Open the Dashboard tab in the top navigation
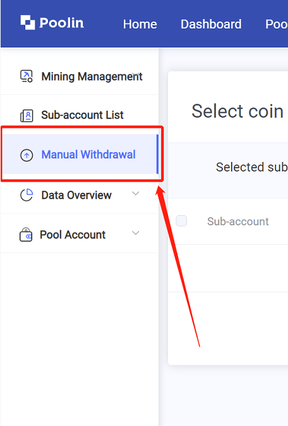The image size is (288, 426). click(211, 24)
